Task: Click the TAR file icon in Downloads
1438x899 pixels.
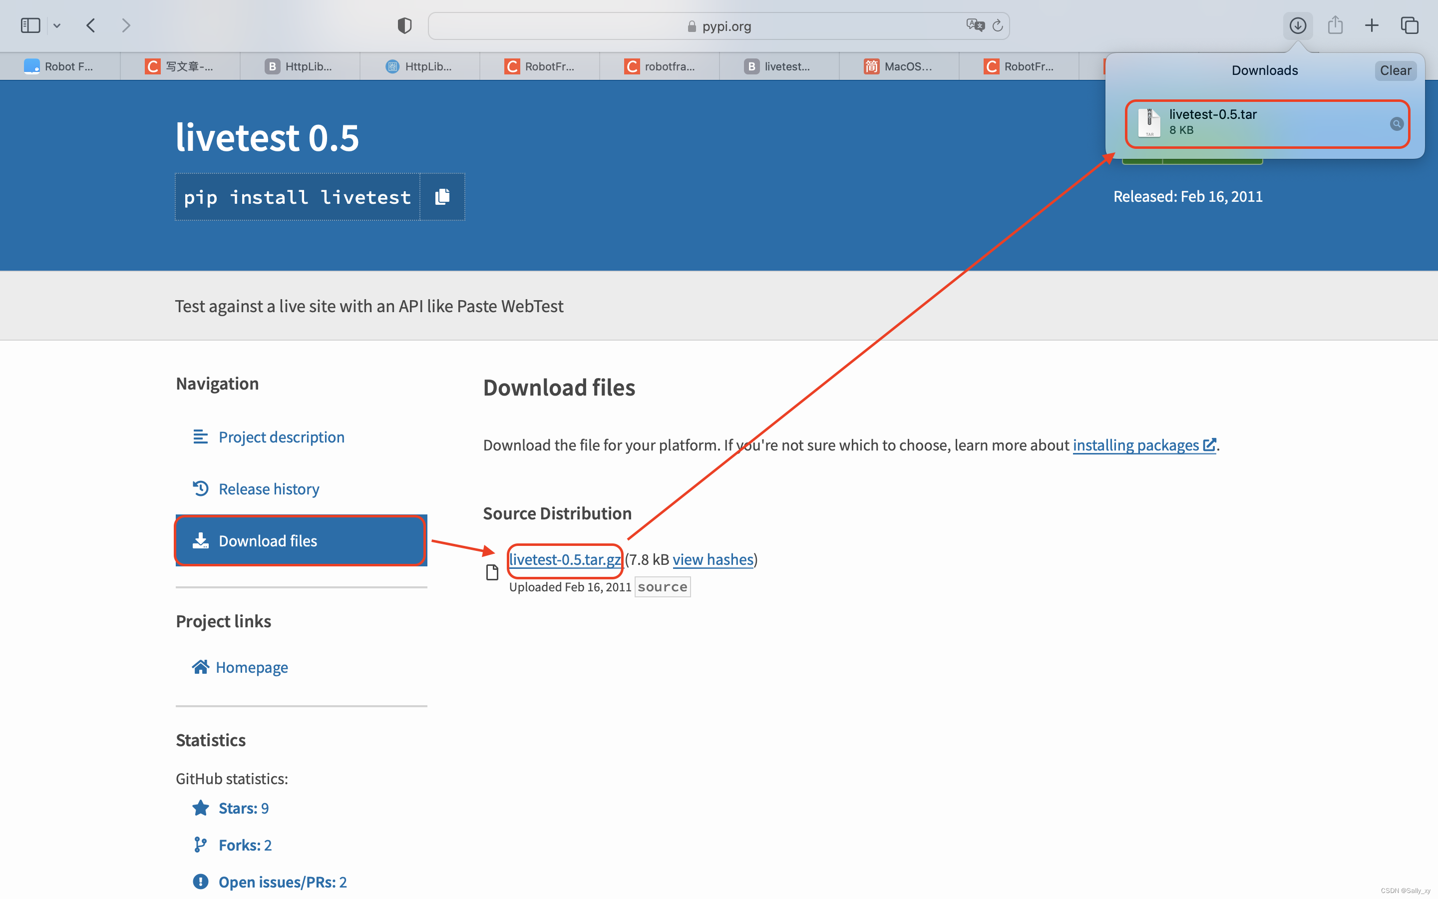Action: [1149, 122]
